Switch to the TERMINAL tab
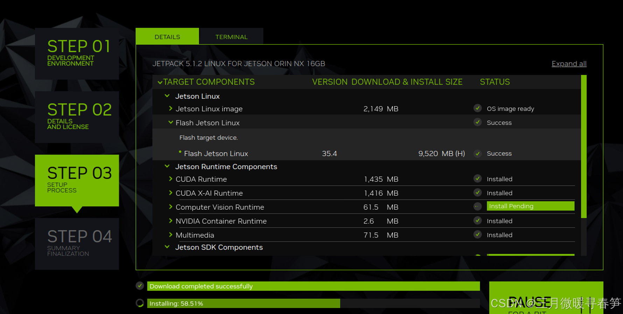Screen dimensions: 623x314 (x=231, y=36)
